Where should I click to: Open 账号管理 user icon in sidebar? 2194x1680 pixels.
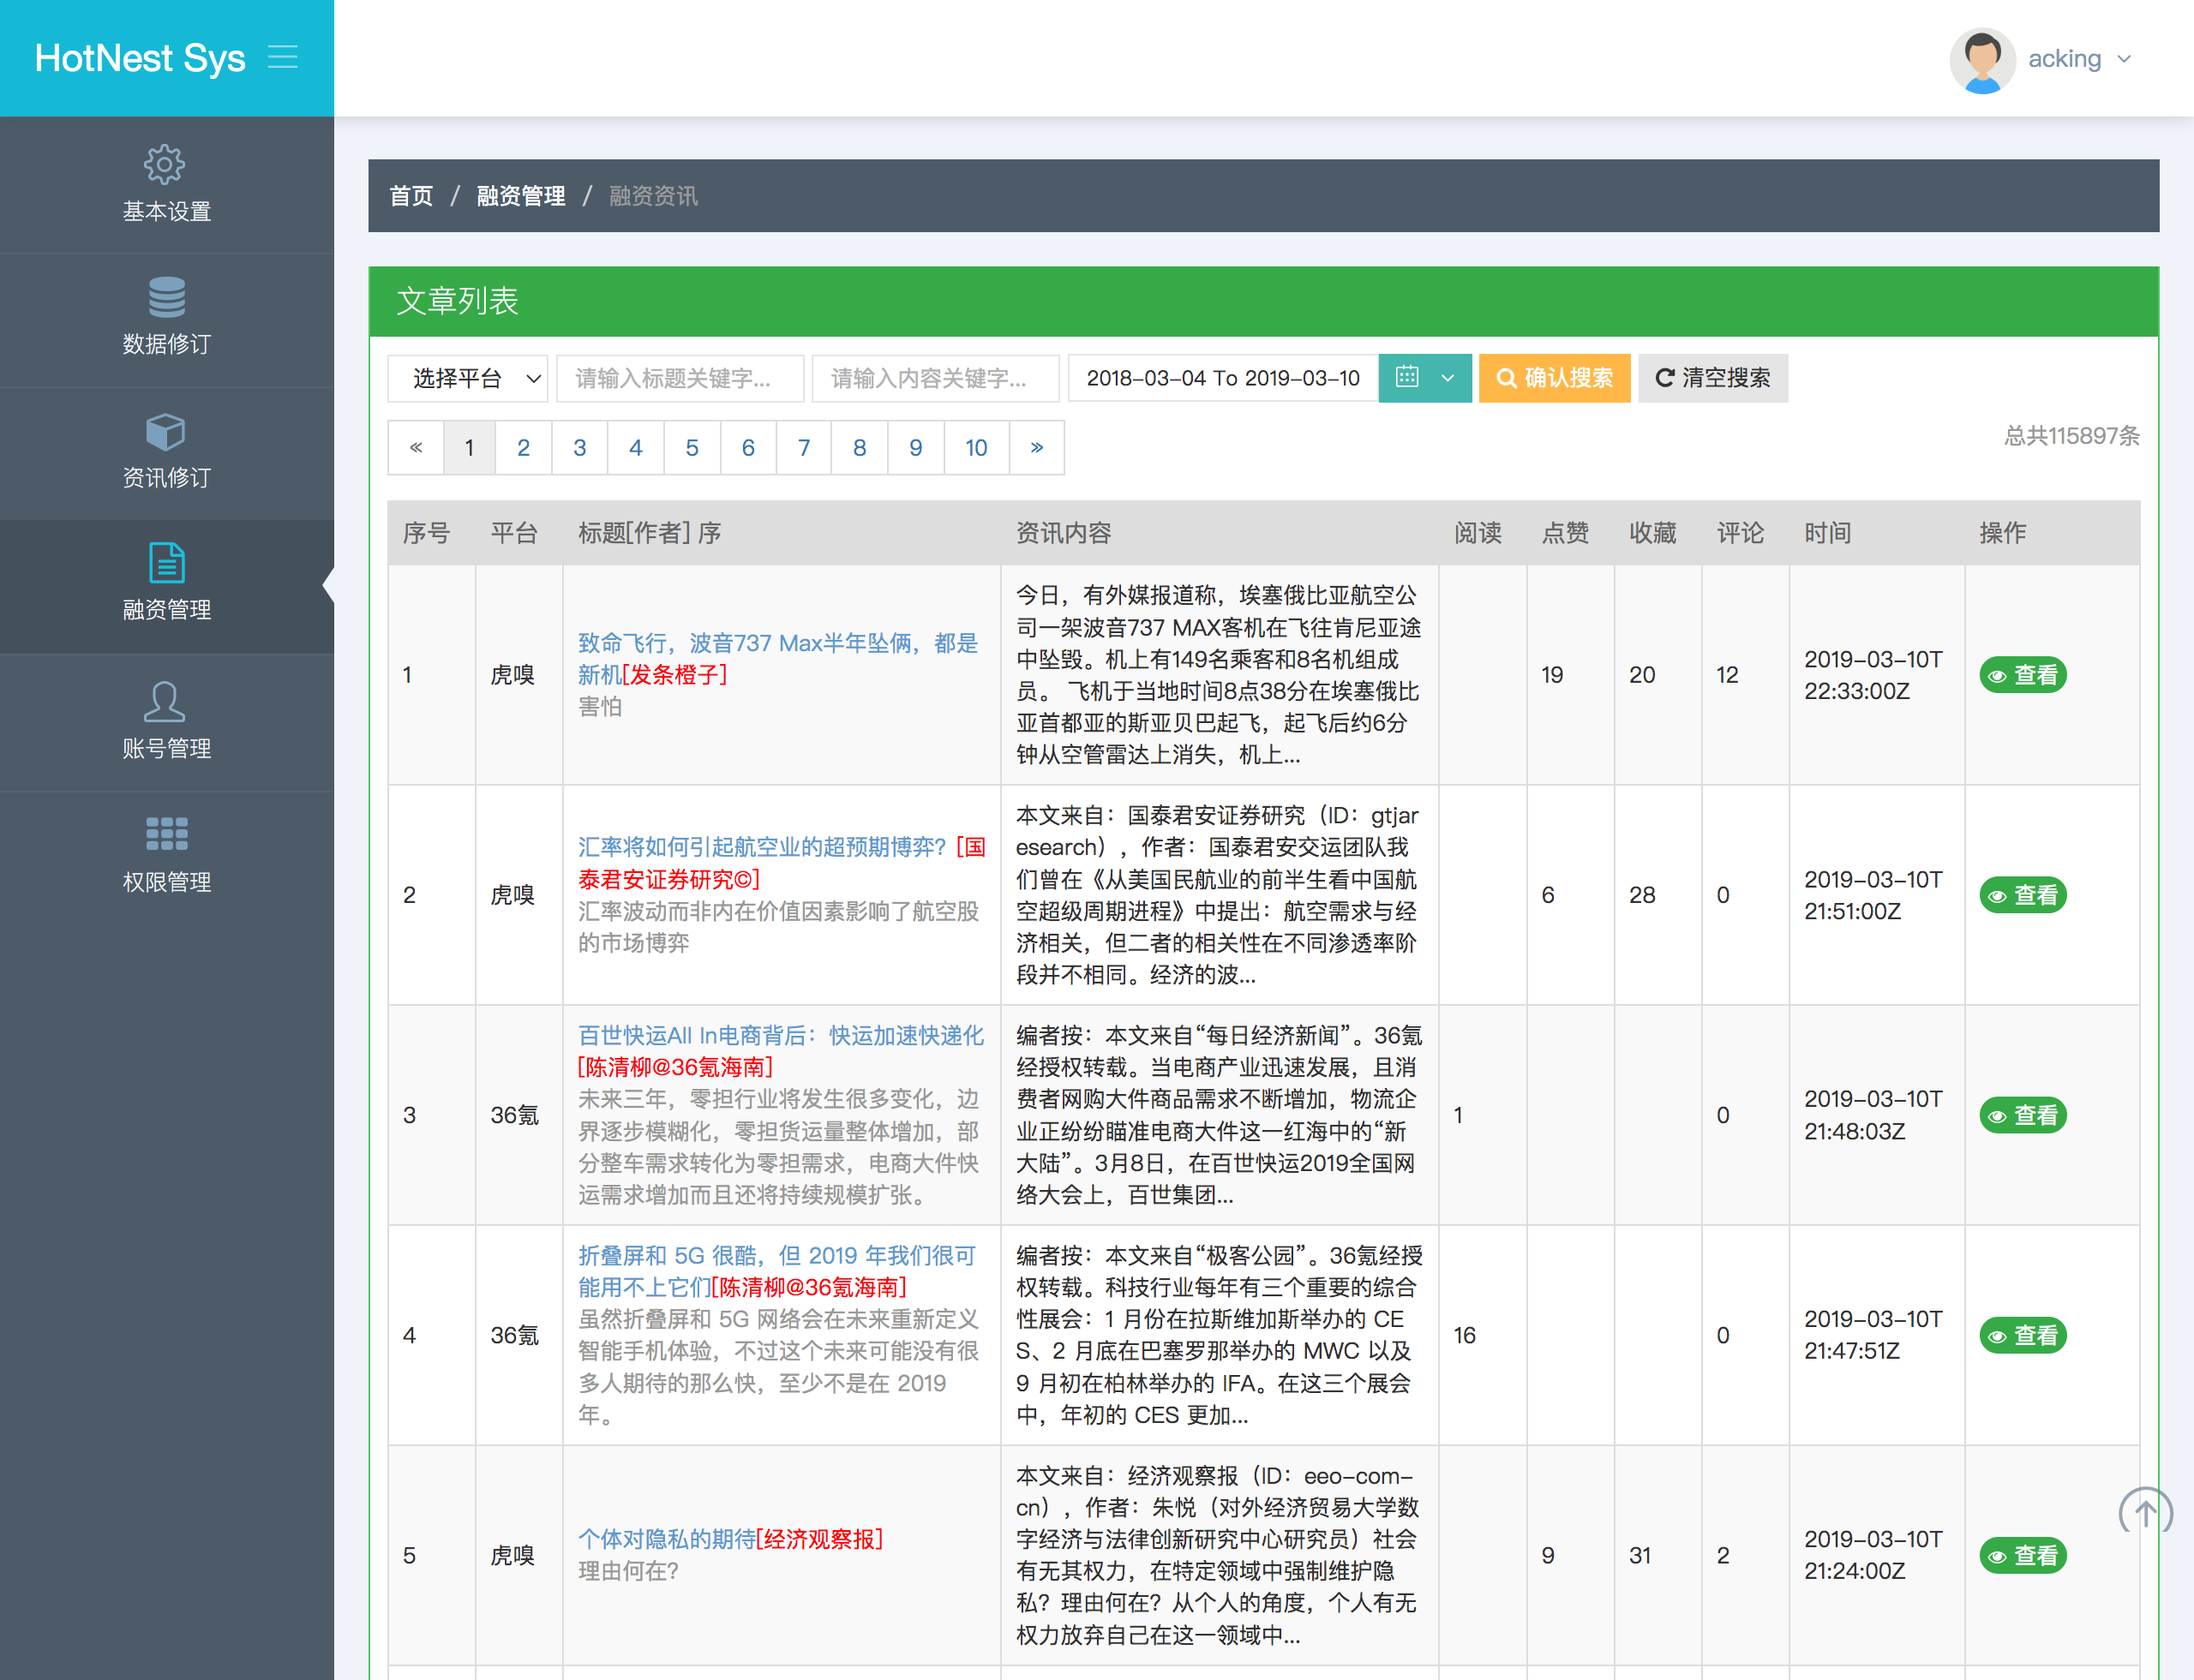(x=166, y=701)
